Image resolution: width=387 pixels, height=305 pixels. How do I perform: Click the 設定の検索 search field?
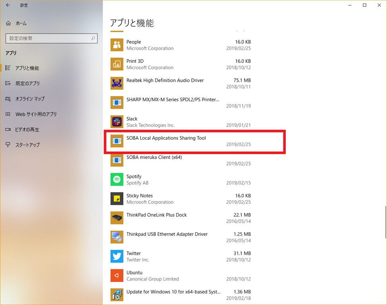click(x=52, y=38)
